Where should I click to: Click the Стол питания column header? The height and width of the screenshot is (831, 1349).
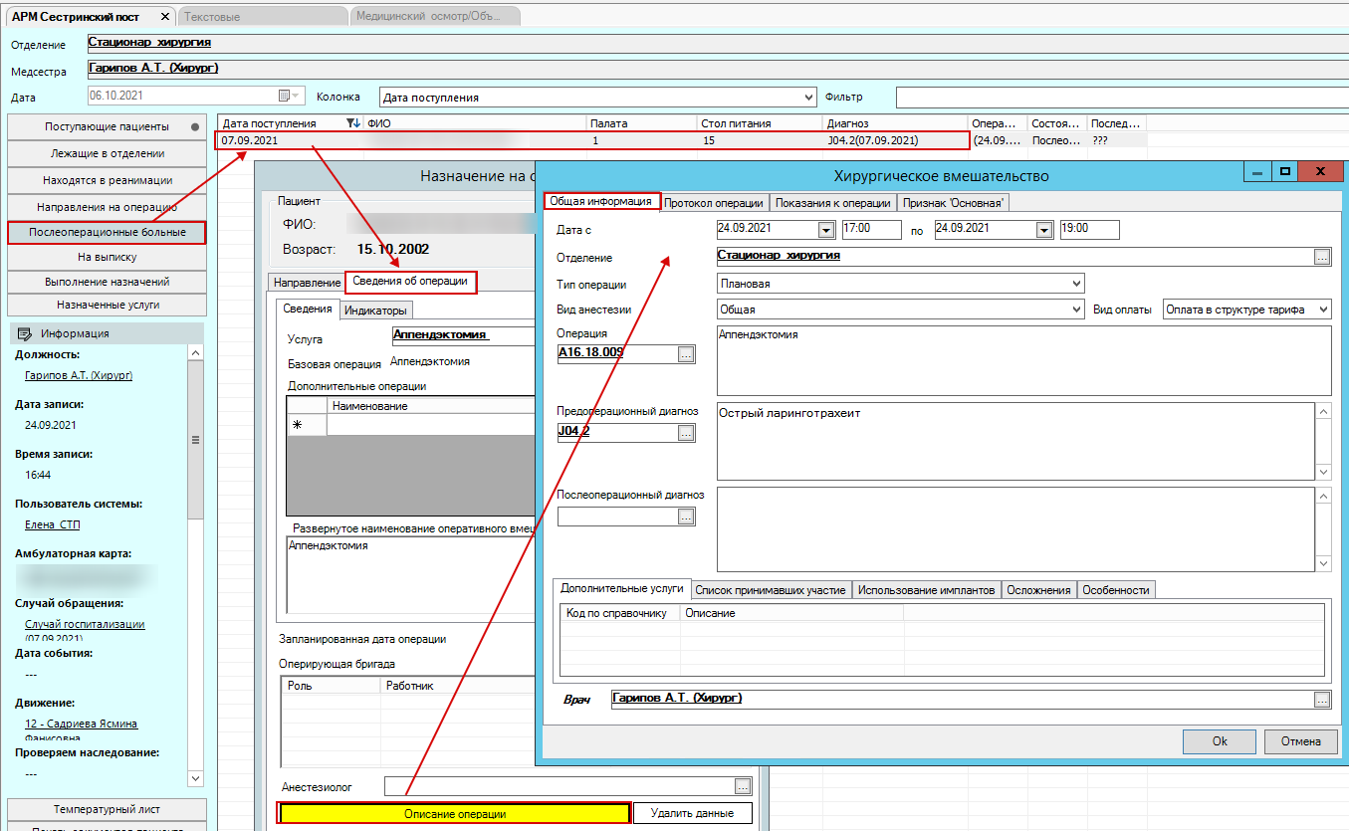coord(760,123)
